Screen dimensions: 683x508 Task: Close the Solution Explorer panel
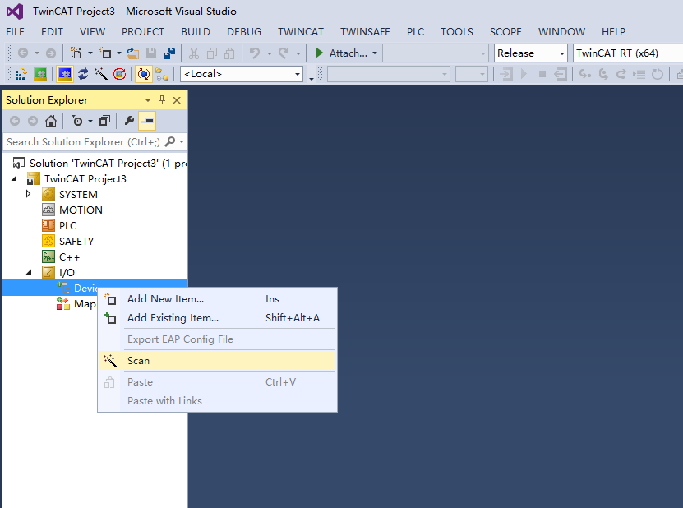177,100
